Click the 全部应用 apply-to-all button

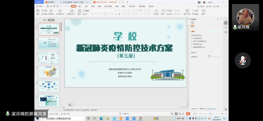coord(194,109)
